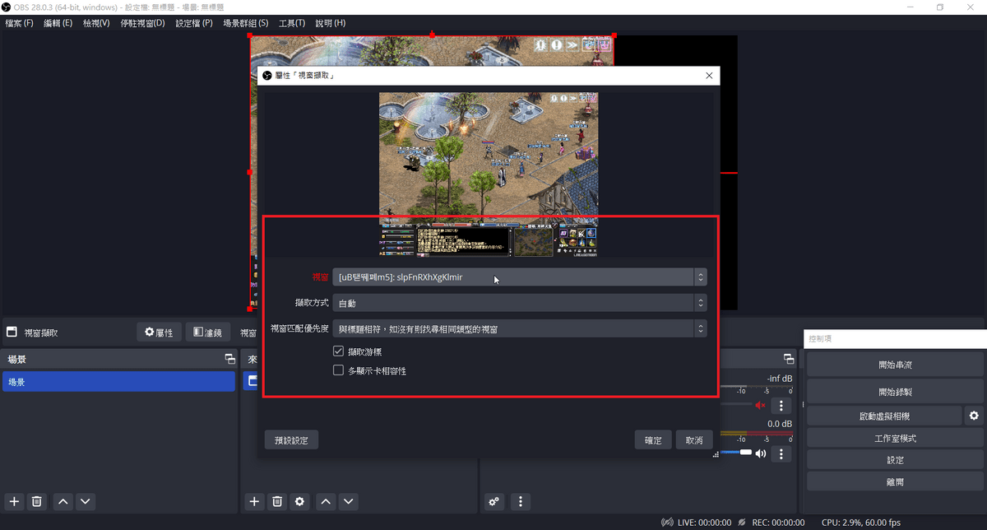The height and width of the screenshot is (530, 987).
Task: Expand the 視窗 window selection combo box
Action: pos(520,277)
